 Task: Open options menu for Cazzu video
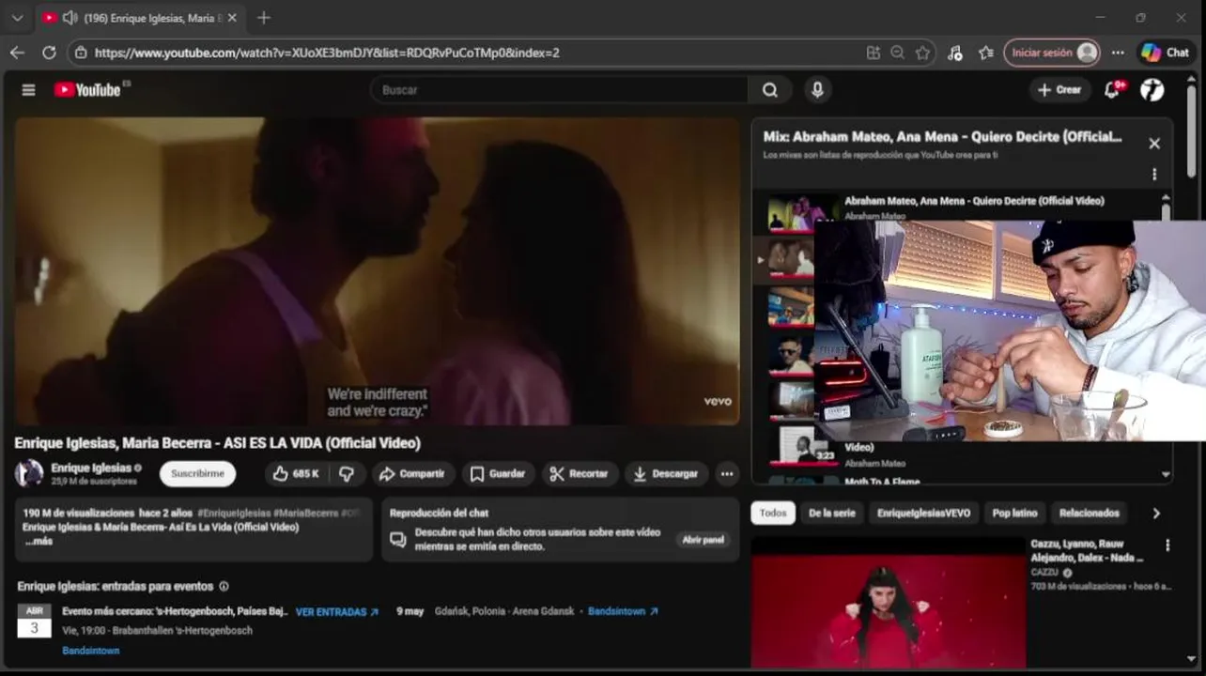coord(1167,545)
